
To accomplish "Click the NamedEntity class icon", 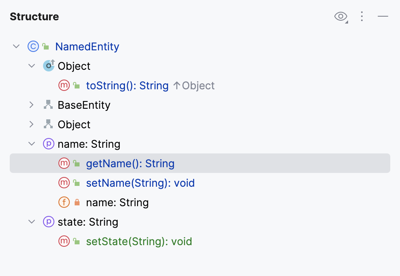I will [x=33, y=46].
